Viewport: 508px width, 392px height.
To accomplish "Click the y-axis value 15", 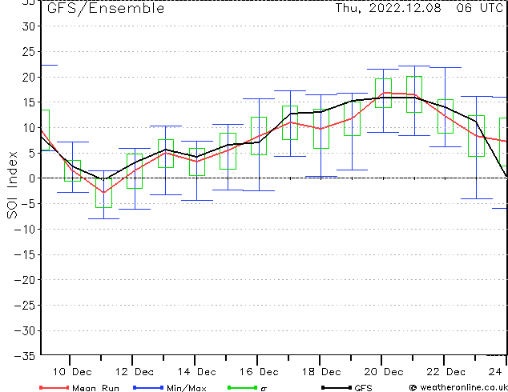I will click(x=29, y=102).
